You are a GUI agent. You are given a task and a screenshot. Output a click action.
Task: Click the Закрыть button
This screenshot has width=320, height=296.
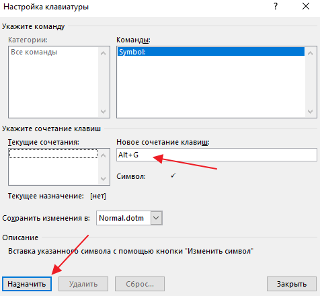click(292, 284)
